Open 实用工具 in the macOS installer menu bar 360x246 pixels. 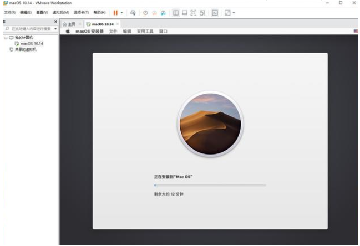(x=145, y=32)
